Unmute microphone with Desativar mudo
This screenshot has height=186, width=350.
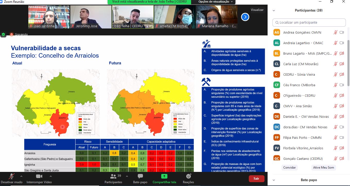(11, 179)
